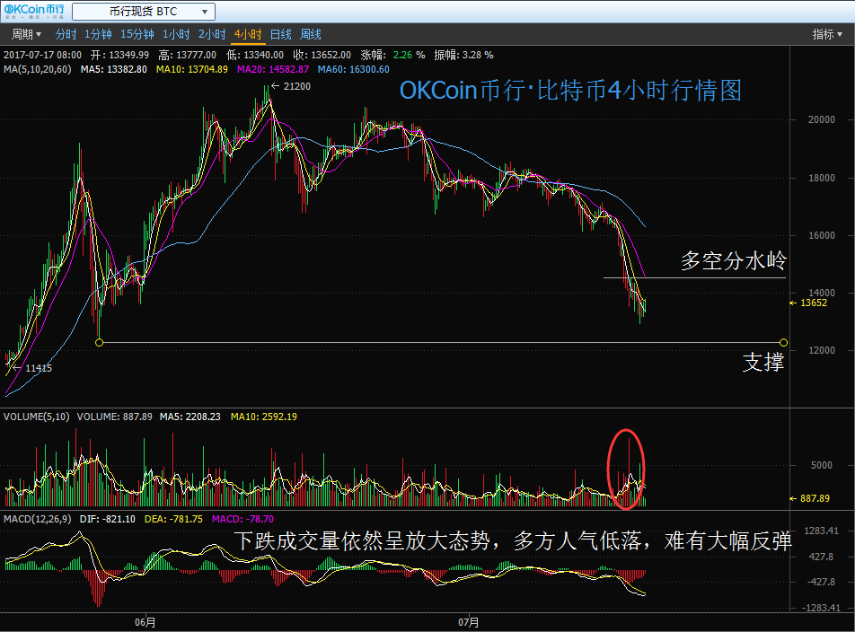This screenshot has width=855, height=632.
Task: Click the MA(5,10,20,60) indicator label
Action: [x=37, y=69]
